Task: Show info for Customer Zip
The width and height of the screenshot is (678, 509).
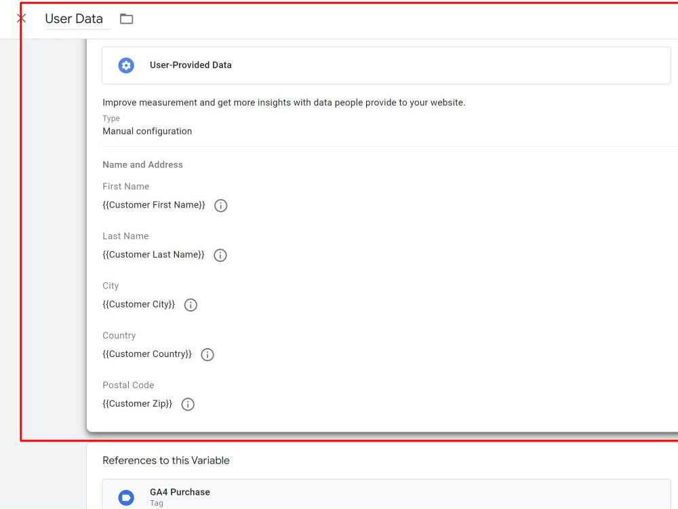Action: (x=188, y=404)
